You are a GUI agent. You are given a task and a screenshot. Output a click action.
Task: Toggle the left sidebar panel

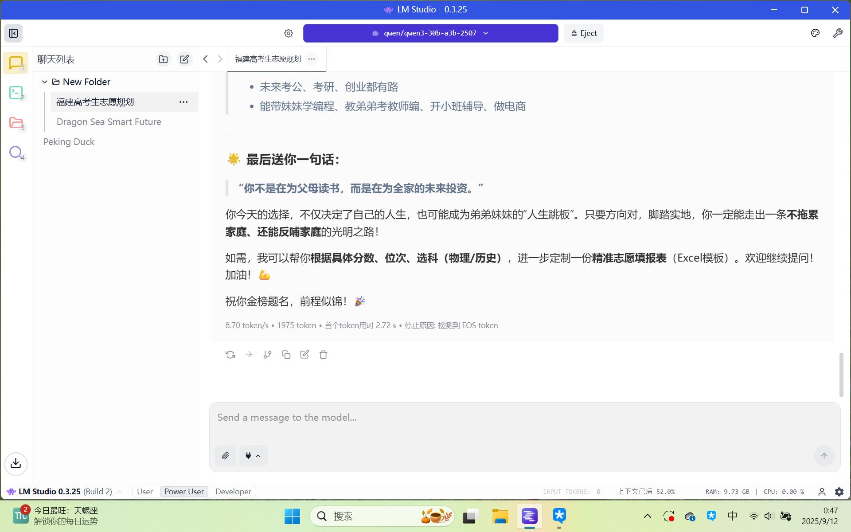pos(13,33)
